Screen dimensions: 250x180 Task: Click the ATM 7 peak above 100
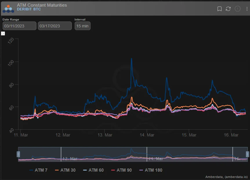point(132,59)
